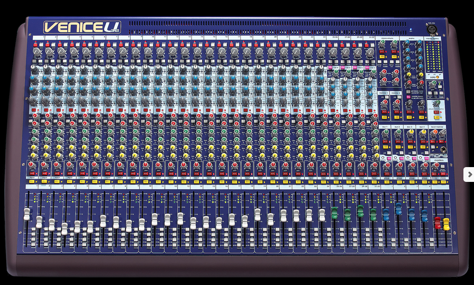Click the MIDAS logo above the masters label
Screen dimensions: 474x285
(438, 157)
